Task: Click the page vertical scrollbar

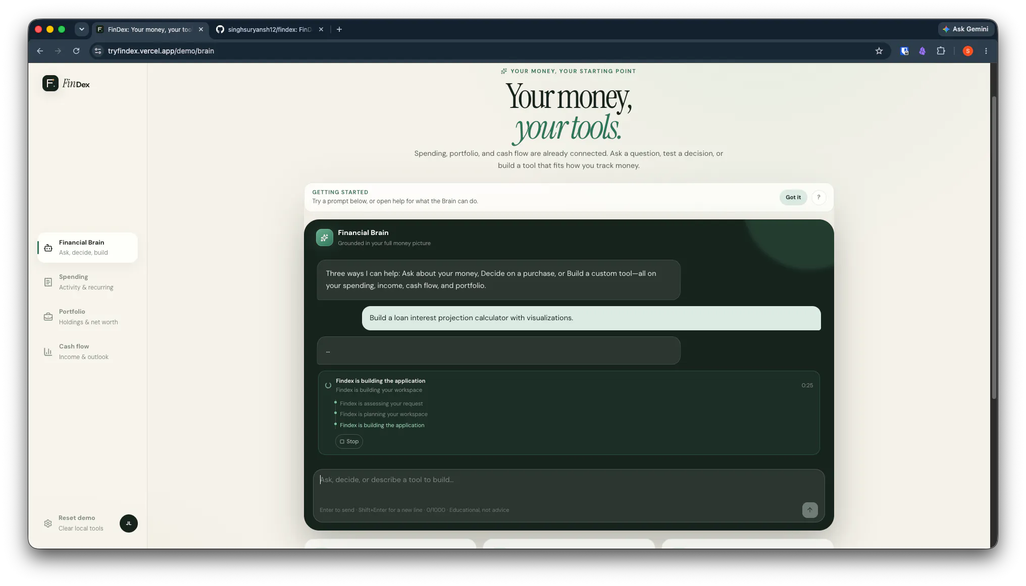Action: pos(994,247)
